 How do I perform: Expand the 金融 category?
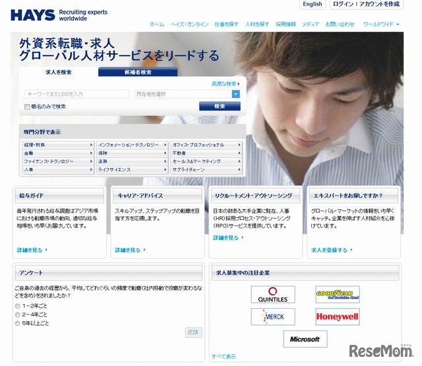pos(58,153)
